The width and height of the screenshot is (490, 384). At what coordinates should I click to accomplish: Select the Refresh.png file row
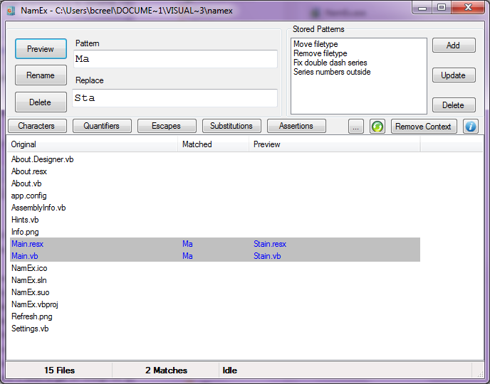coord(214,316)
